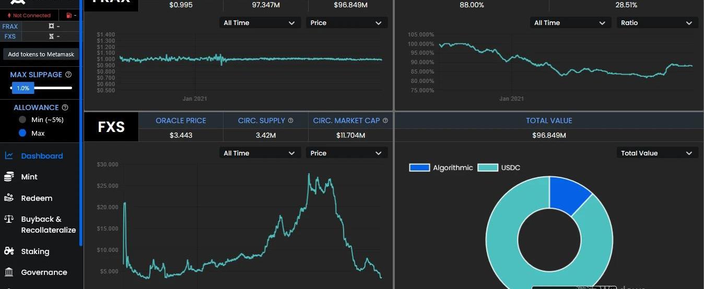Click the FRAX balance label

(10, 26)
